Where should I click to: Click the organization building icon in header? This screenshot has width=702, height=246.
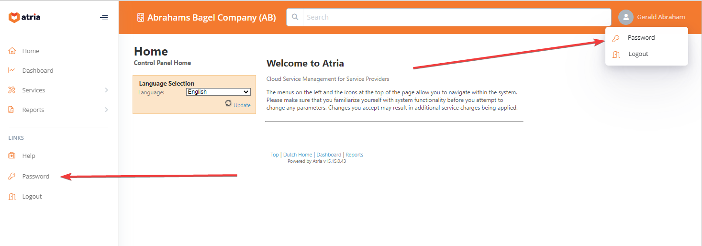[141, 18]
